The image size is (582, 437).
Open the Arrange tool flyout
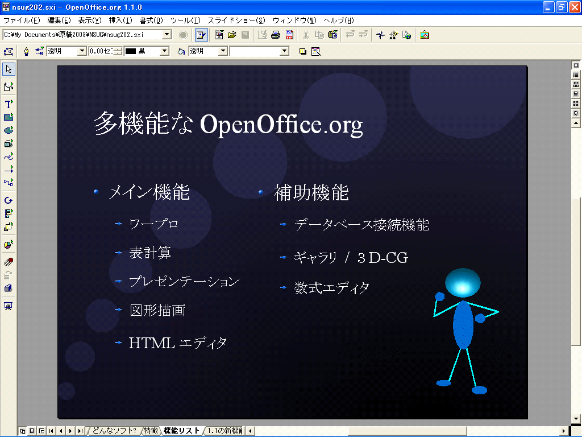pos(9,226)
